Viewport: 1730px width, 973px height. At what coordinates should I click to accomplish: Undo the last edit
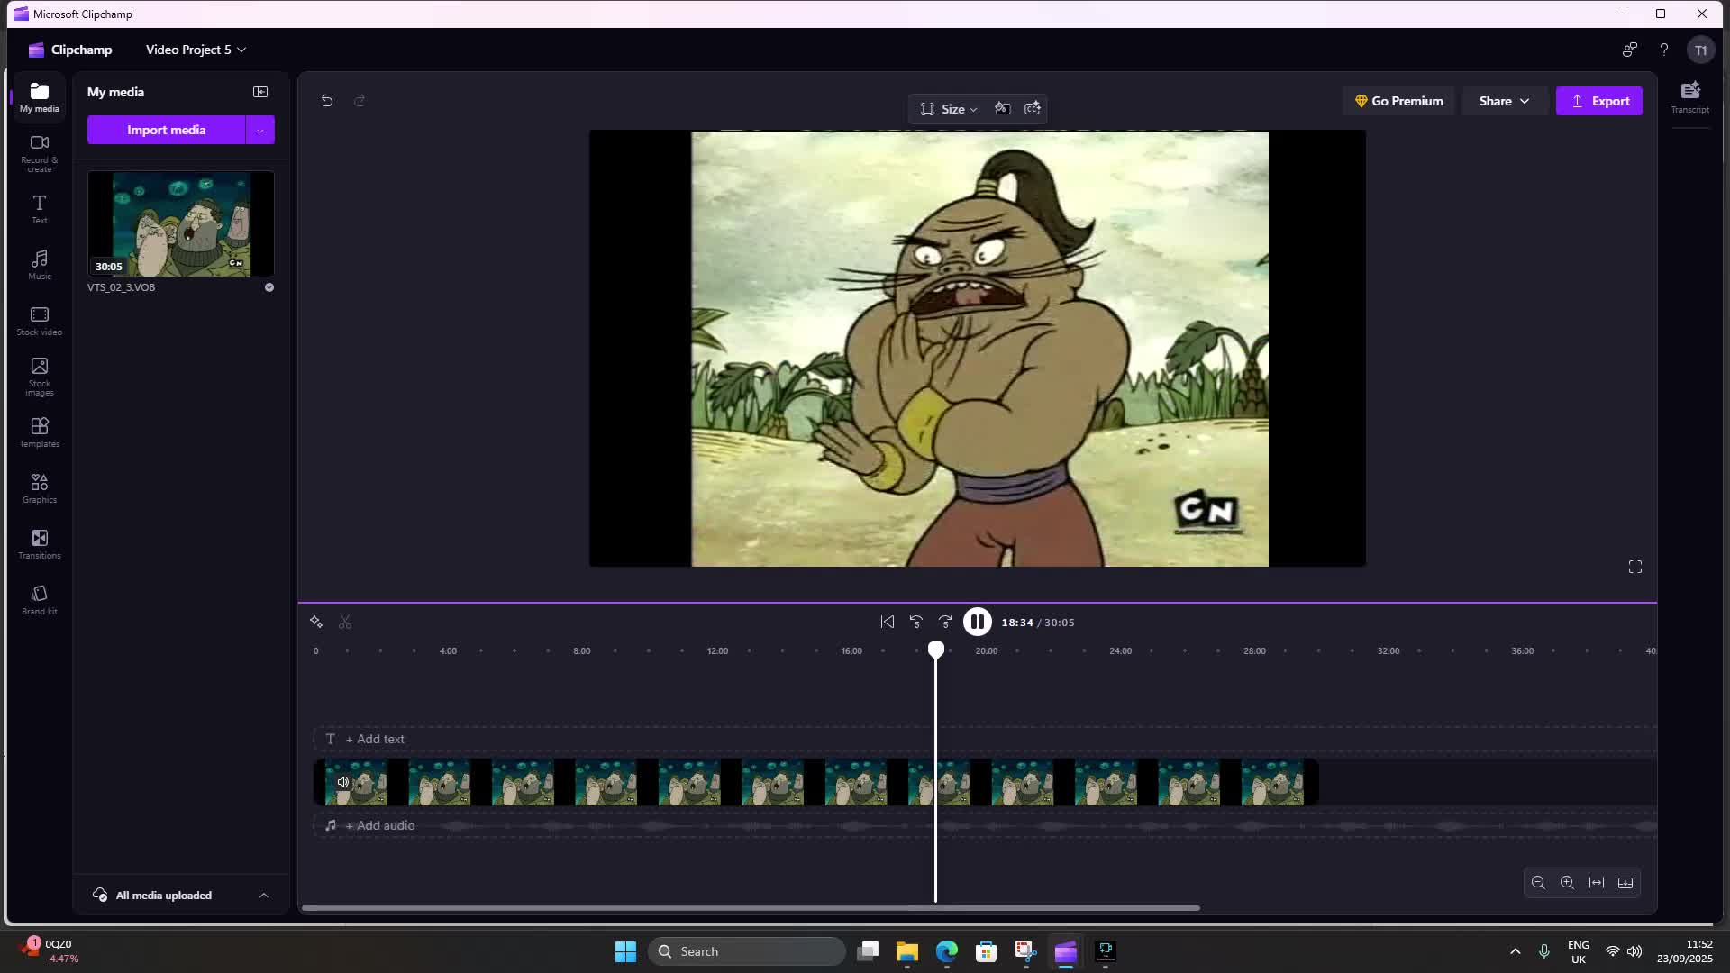(x=327, y=101)
